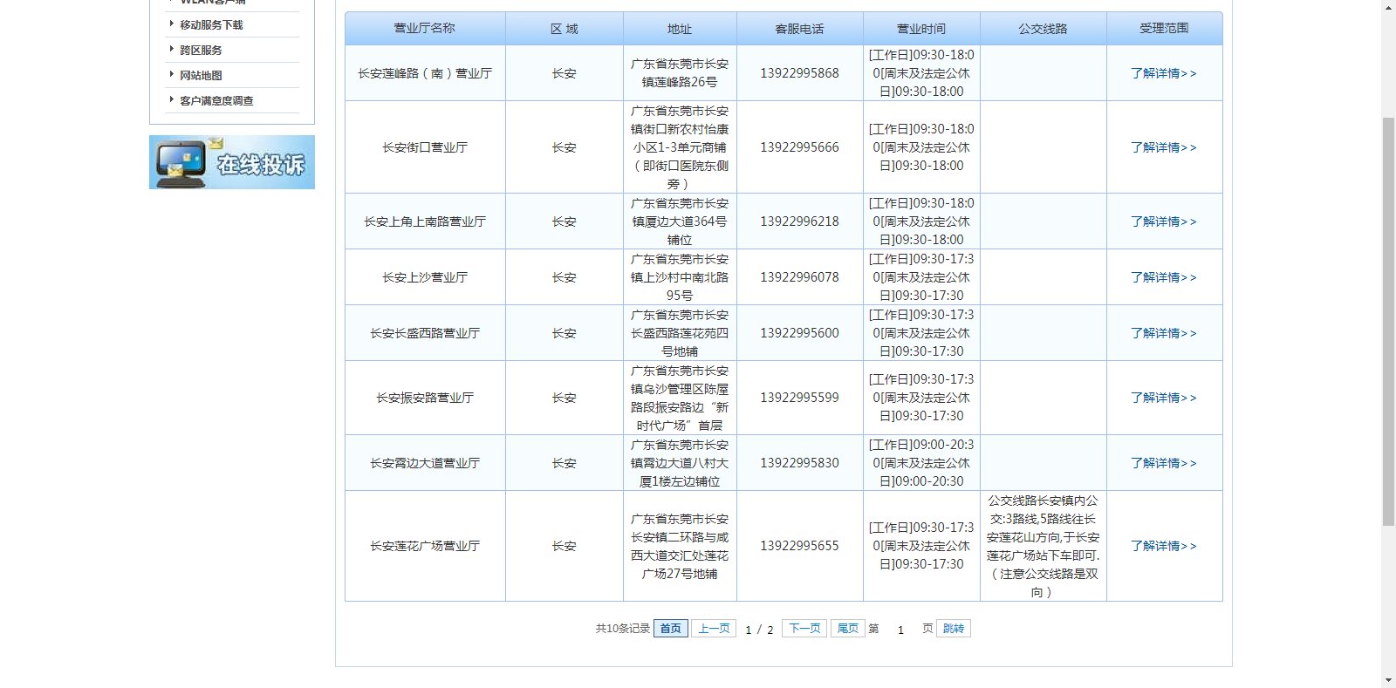Focus the page number input field
This screenshot has height=688, width=1396.
(x=900, y=630)
